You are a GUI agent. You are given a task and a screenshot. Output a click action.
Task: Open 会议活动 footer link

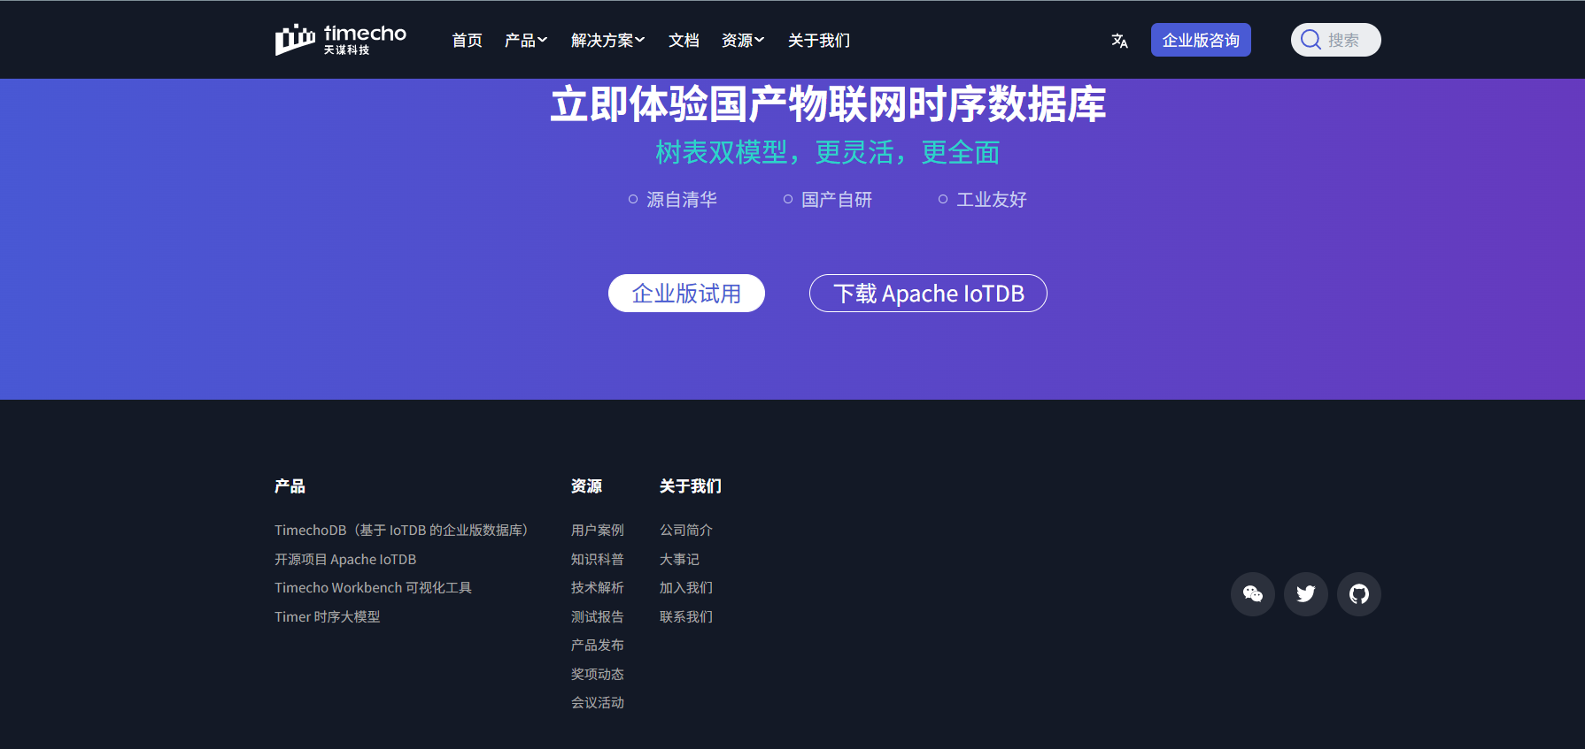[598, 703]
